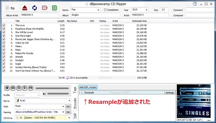The height and width of the screenshot is (123, 216).
Task: Select track title Makes Me Wonder
Action: click(24, 53)
